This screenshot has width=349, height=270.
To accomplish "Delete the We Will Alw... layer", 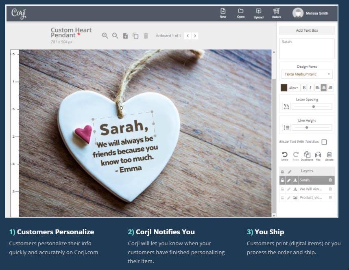I will [x=330, y=189].
